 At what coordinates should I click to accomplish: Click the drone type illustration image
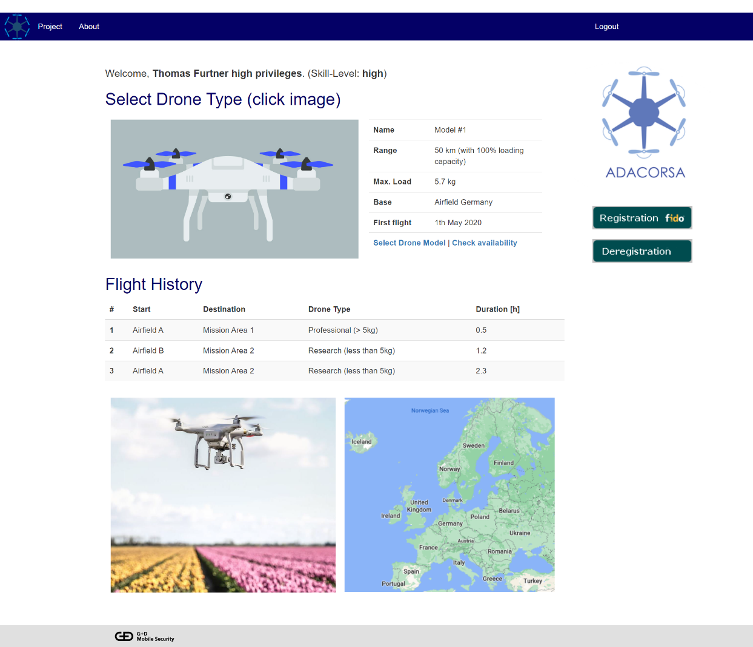pyautogui.click(x=234, y=189)
